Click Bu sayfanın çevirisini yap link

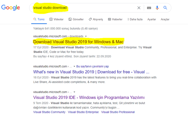click(93, 66)
